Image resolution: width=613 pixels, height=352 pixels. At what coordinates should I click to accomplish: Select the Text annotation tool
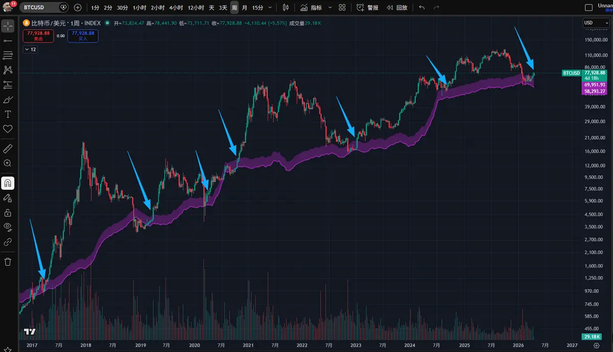(8, 114)
